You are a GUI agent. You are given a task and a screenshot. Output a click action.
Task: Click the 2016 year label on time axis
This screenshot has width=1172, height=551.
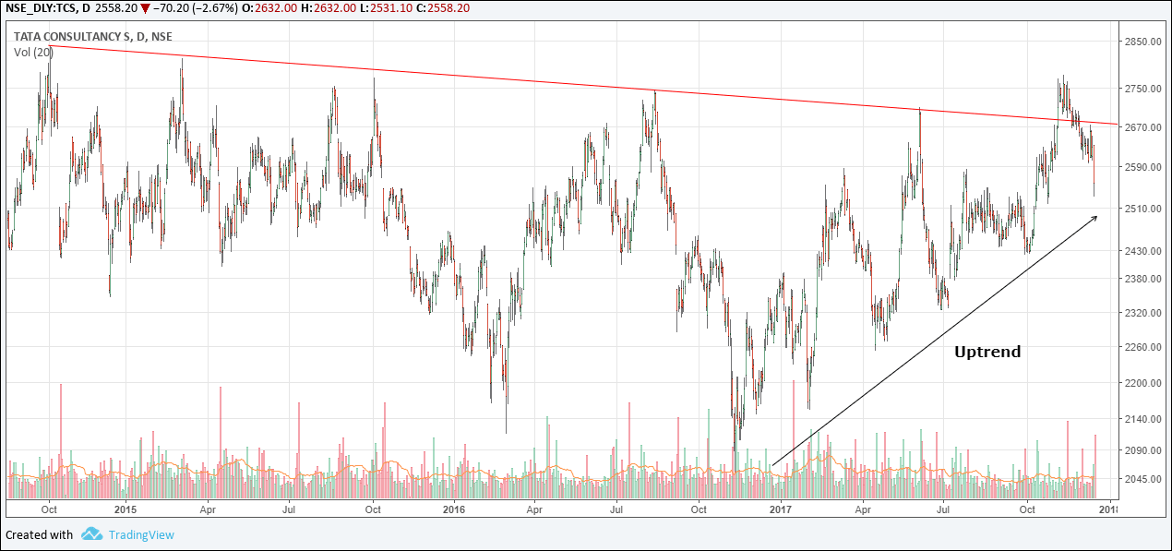point(454,509)
